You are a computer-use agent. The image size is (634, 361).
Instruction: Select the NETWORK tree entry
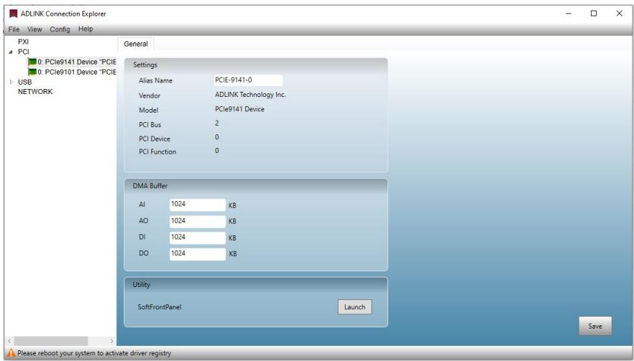[35, 92]
